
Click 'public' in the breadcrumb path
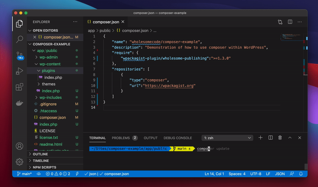(x=105, y=31)
